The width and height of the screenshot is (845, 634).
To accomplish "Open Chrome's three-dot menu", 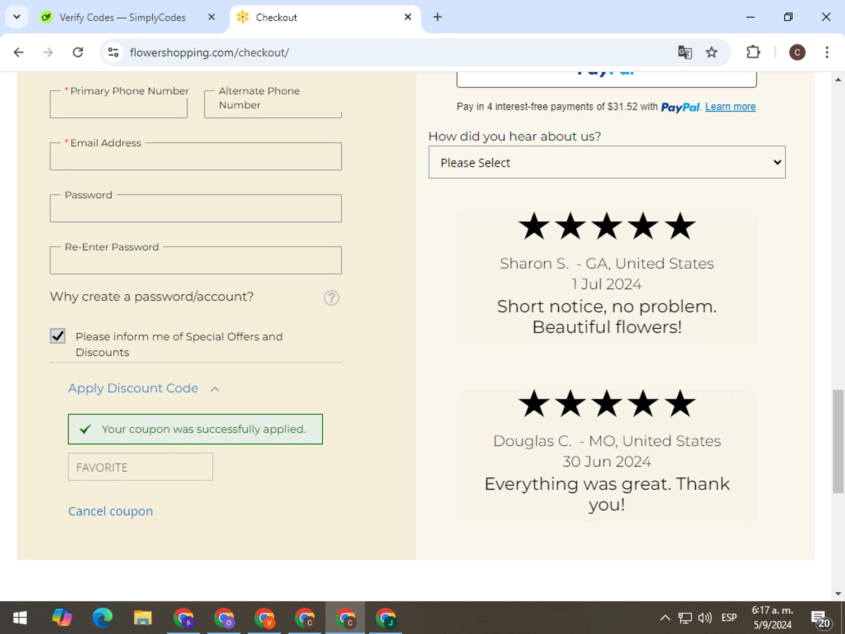I will (827, 52).
